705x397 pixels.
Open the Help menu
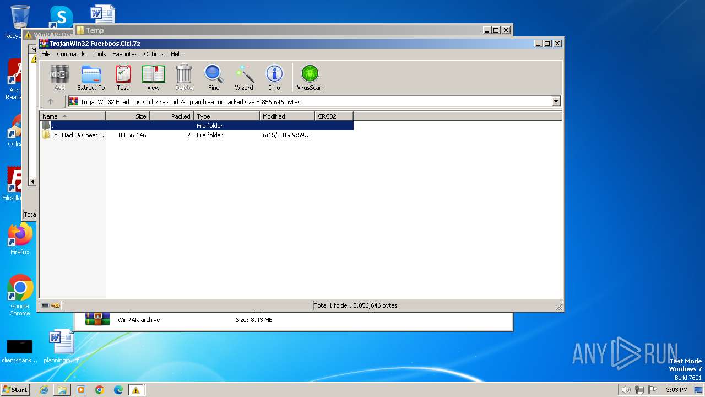[176, 54]
